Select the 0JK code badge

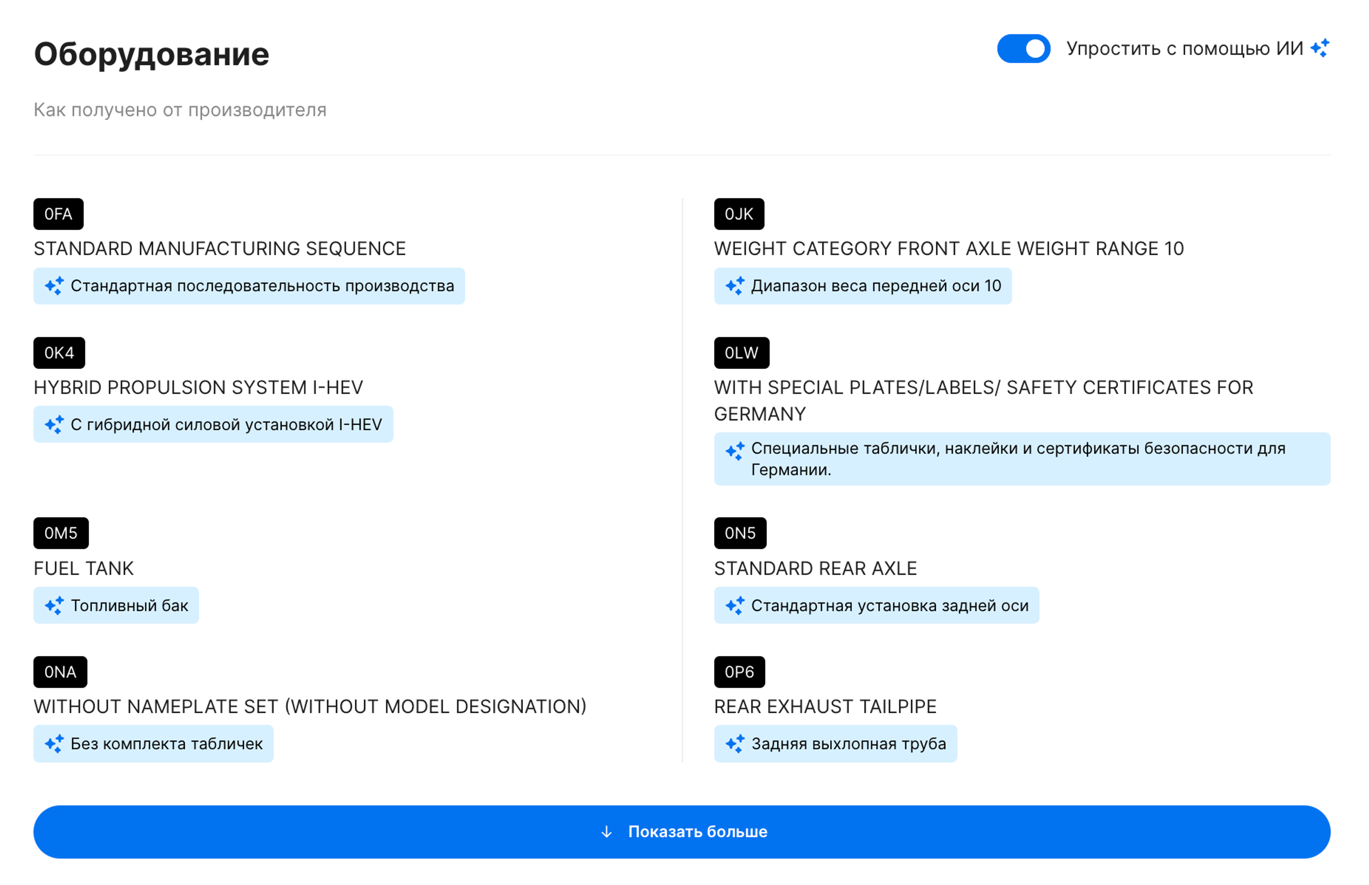pos(739,214)
